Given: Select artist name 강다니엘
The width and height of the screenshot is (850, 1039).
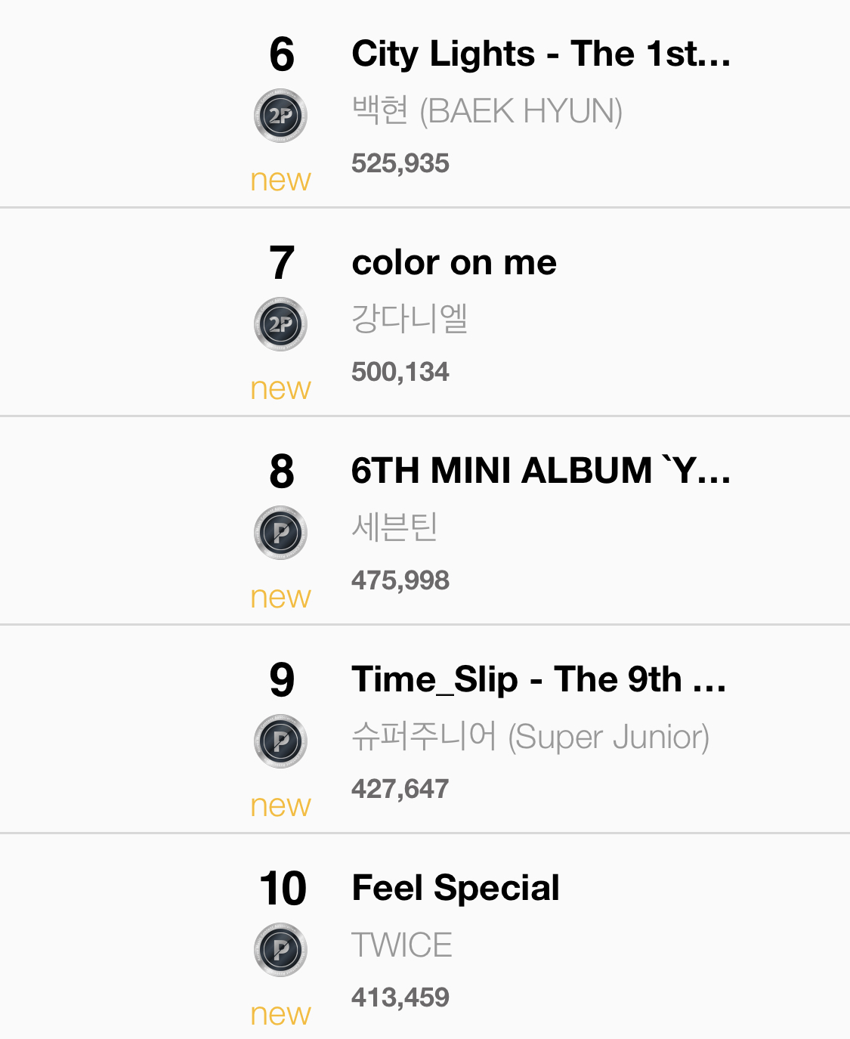Looking at the screenshot, I should pyautogui.click(x=410, y=319).
